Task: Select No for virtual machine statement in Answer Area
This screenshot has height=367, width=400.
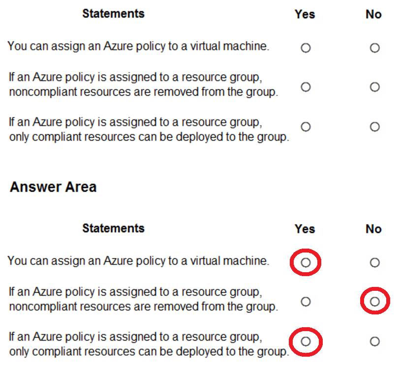Action: tap(374, 262)
